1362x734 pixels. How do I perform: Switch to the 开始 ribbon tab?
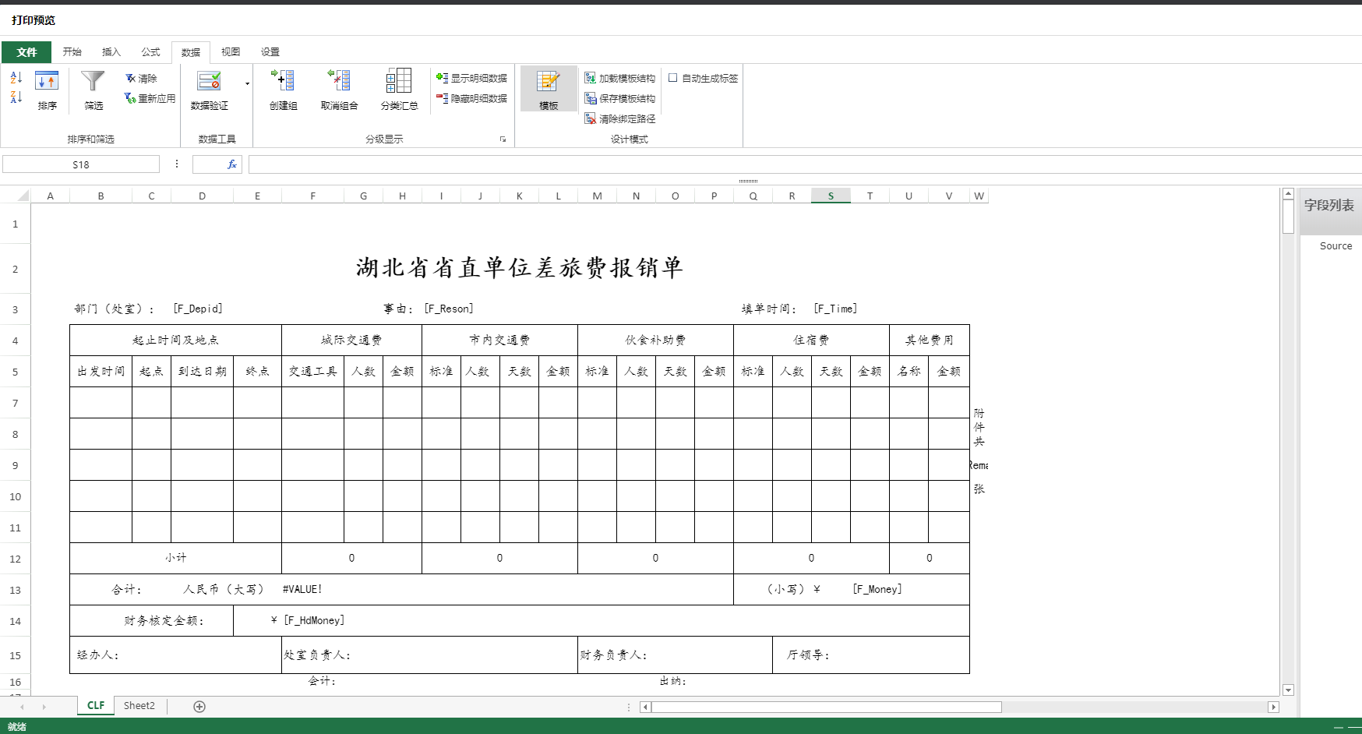click(x=72, y=52)
